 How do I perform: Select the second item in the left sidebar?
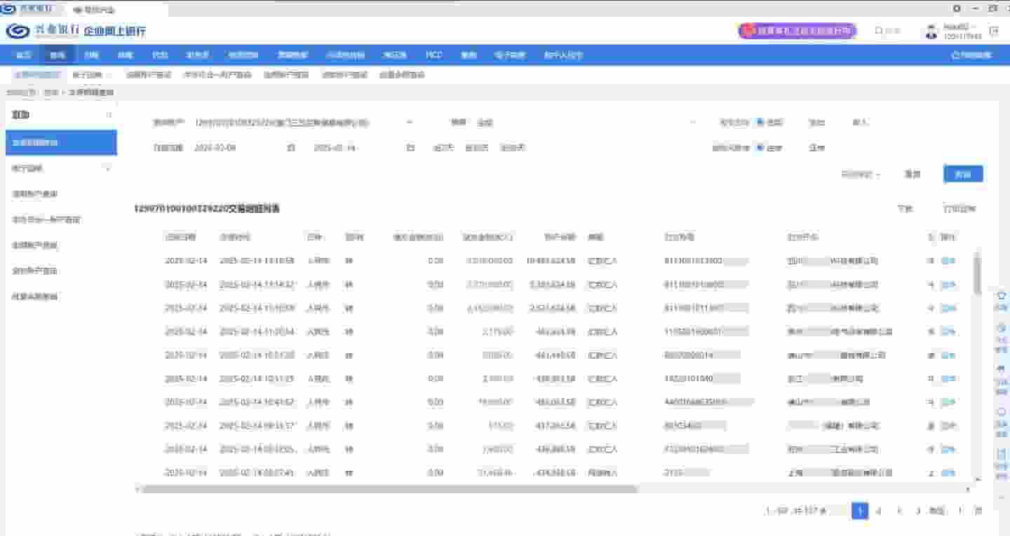click(60, 168)
